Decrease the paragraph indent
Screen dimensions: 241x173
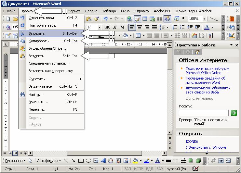pyautogui.click(x=190, y=27)
